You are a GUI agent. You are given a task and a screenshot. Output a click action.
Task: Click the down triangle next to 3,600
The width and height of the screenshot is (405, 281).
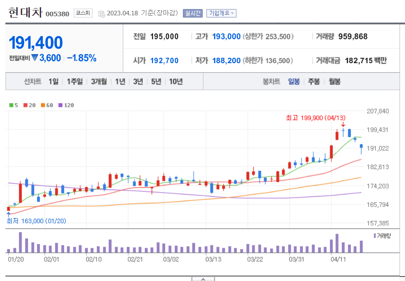(35, 58)
